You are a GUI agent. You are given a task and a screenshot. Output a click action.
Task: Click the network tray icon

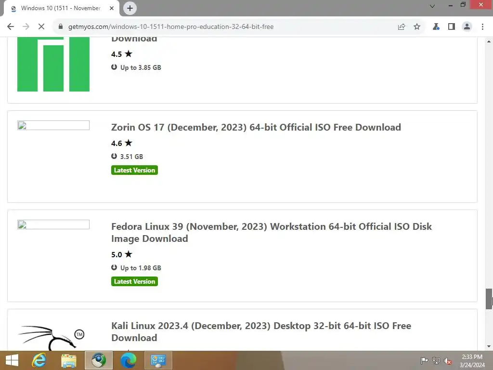click(436, 361)
